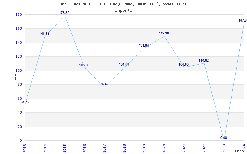
Task: Select the partially cut 167.8 data label
Action: 243,20
